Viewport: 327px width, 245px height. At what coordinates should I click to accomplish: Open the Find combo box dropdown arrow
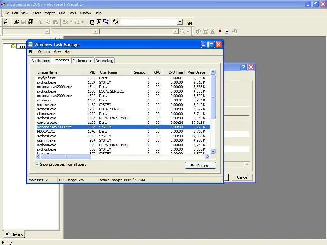(x=180, y=22)
